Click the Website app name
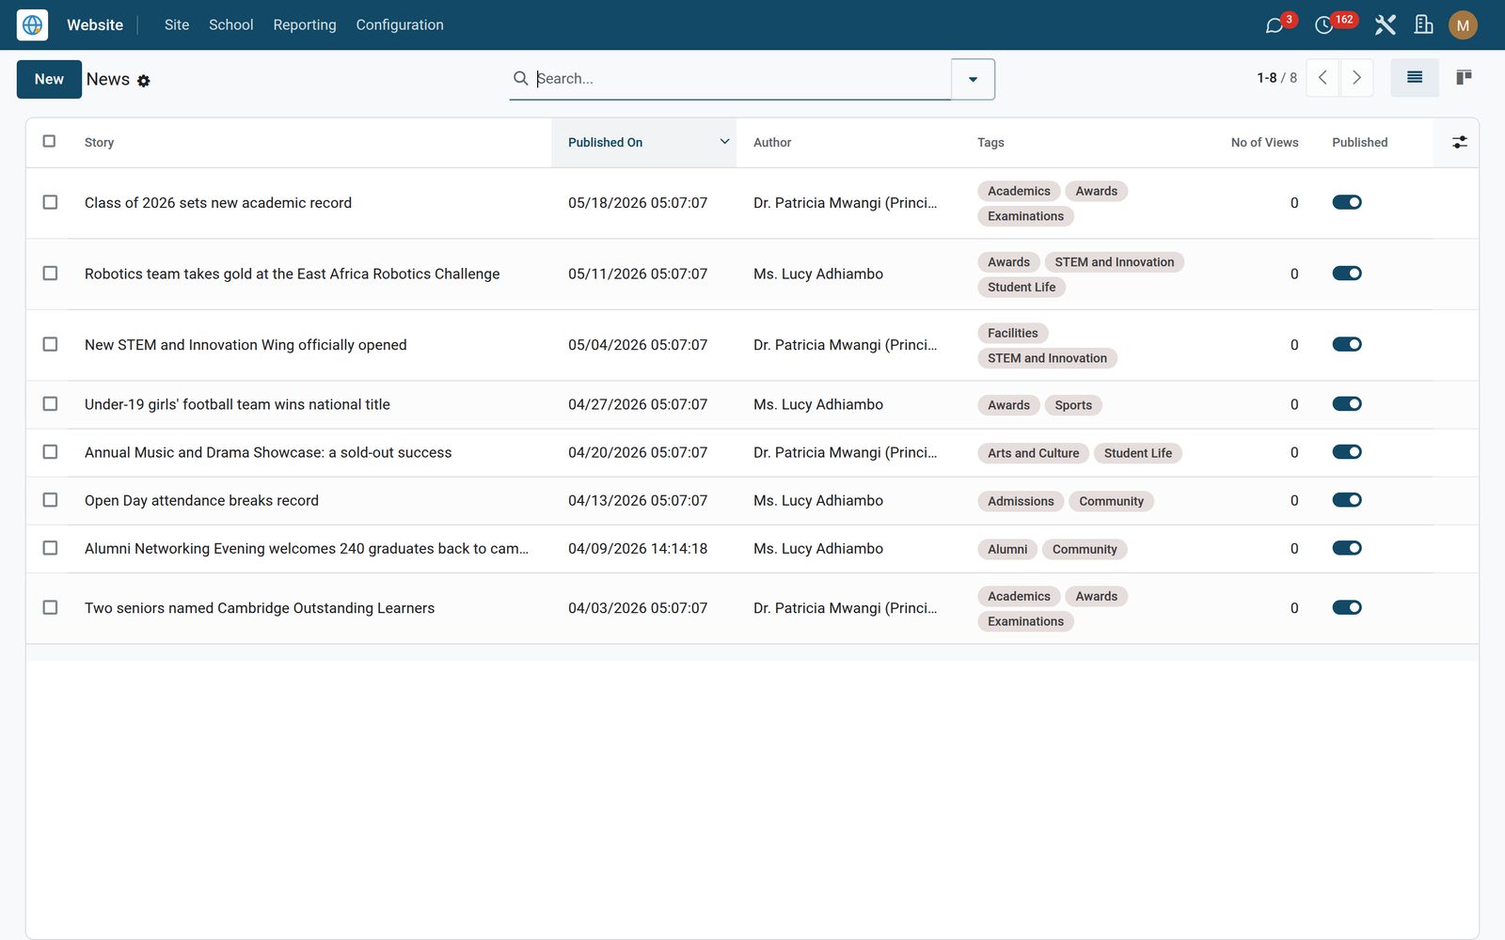The width and height of the screenshot is (1505, 940). coord(95,25)
